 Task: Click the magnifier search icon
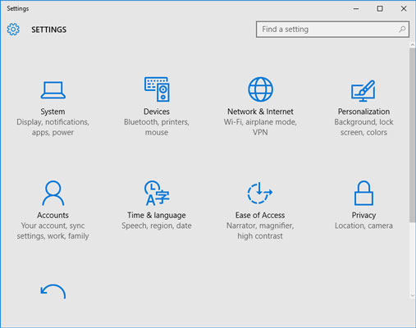pyautogui.click(x=402, y=29)
